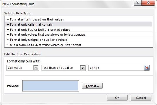Click the =$B$9 value input field

tap(116, 68)
